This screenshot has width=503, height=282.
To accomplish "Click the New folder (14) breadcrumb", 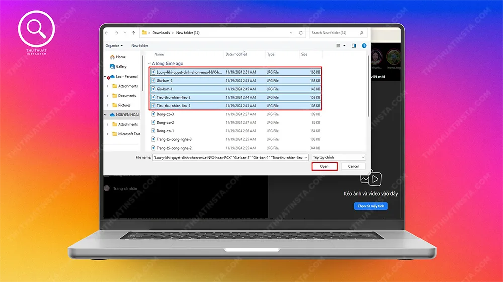I will pos(188,33).
